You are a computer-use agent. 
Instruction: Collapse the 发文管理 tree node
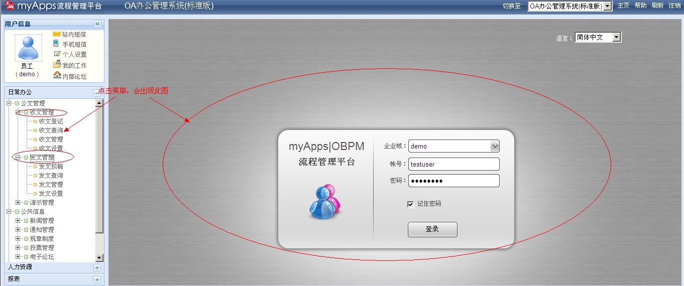coord(18,157)
